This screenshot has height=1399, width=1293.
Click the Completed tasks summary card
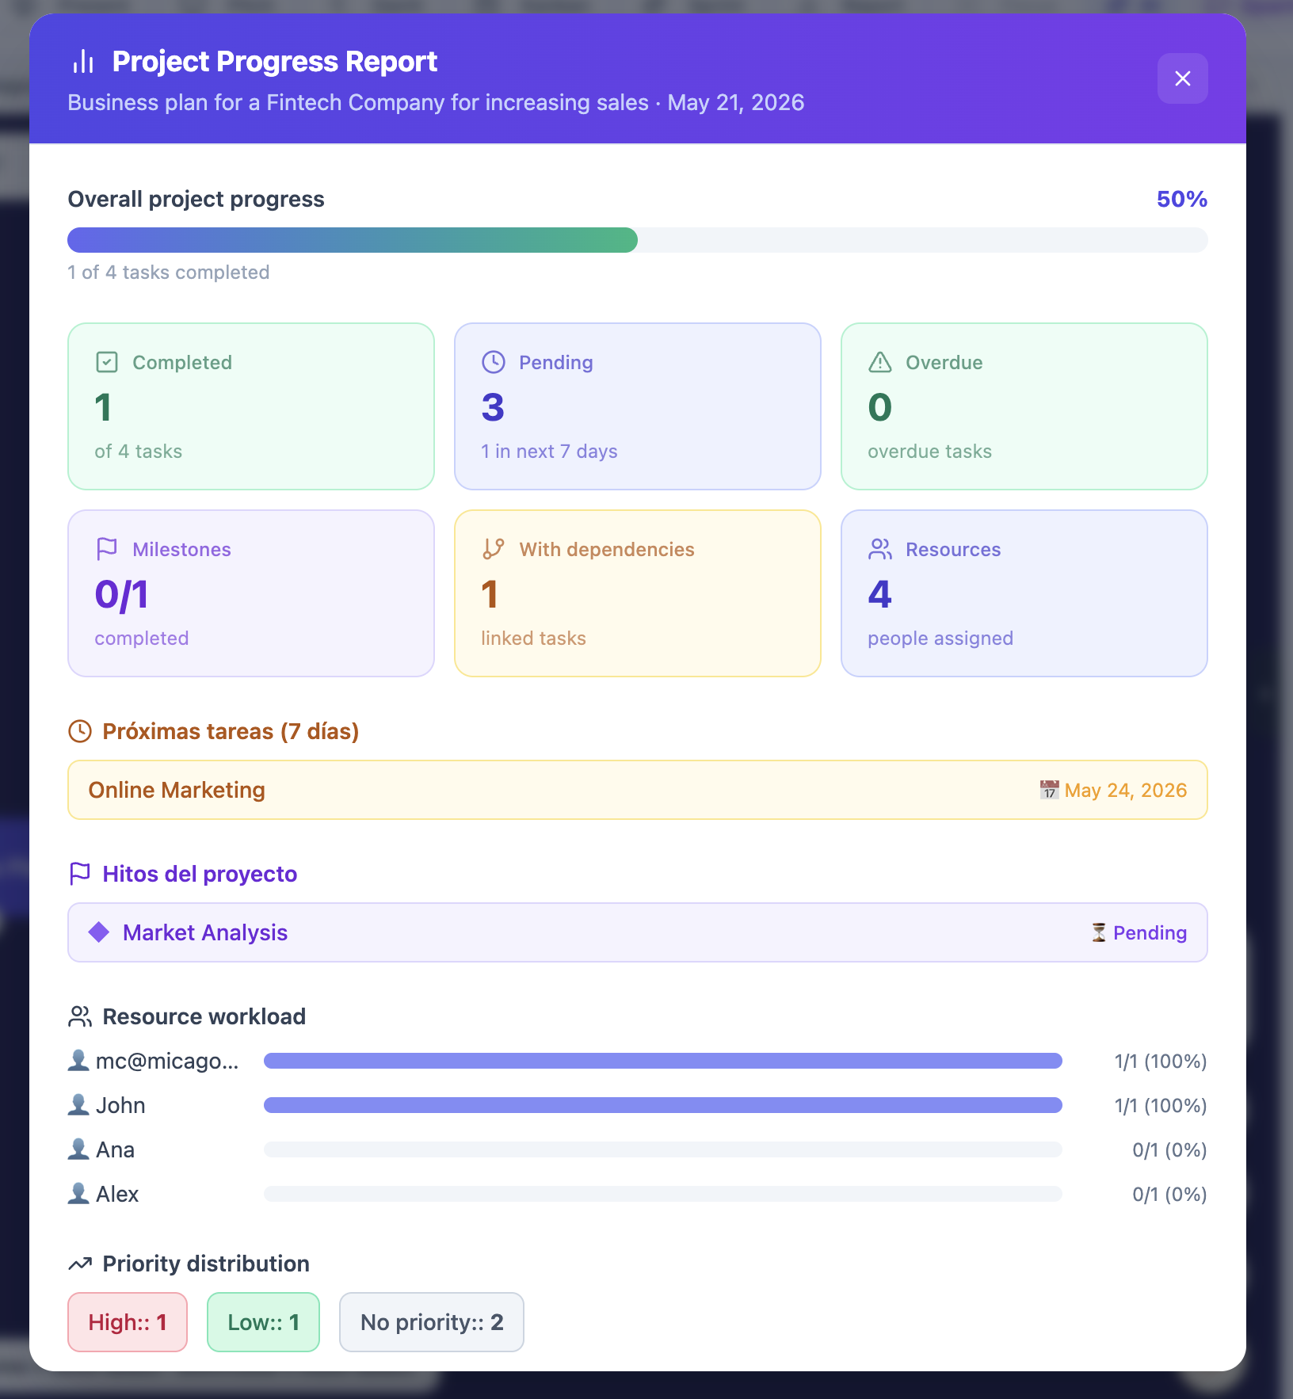pos(251,406)
